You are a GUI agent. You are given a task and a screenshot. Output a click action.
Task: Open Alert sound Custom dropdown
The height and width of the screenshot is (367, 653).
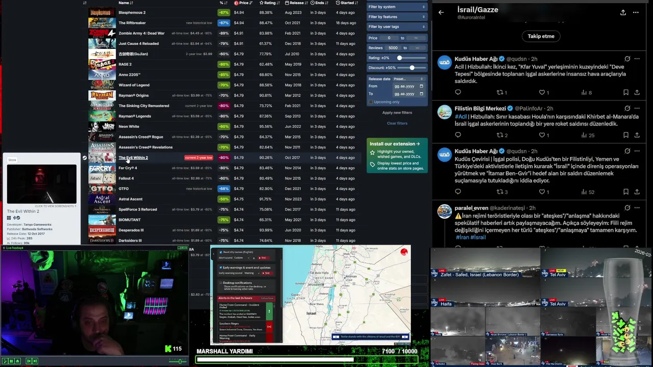(x=242, y=258)
